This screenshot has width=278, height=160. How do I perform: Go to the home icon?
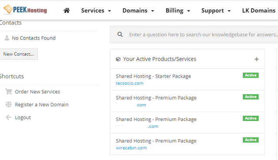[66, 10]
